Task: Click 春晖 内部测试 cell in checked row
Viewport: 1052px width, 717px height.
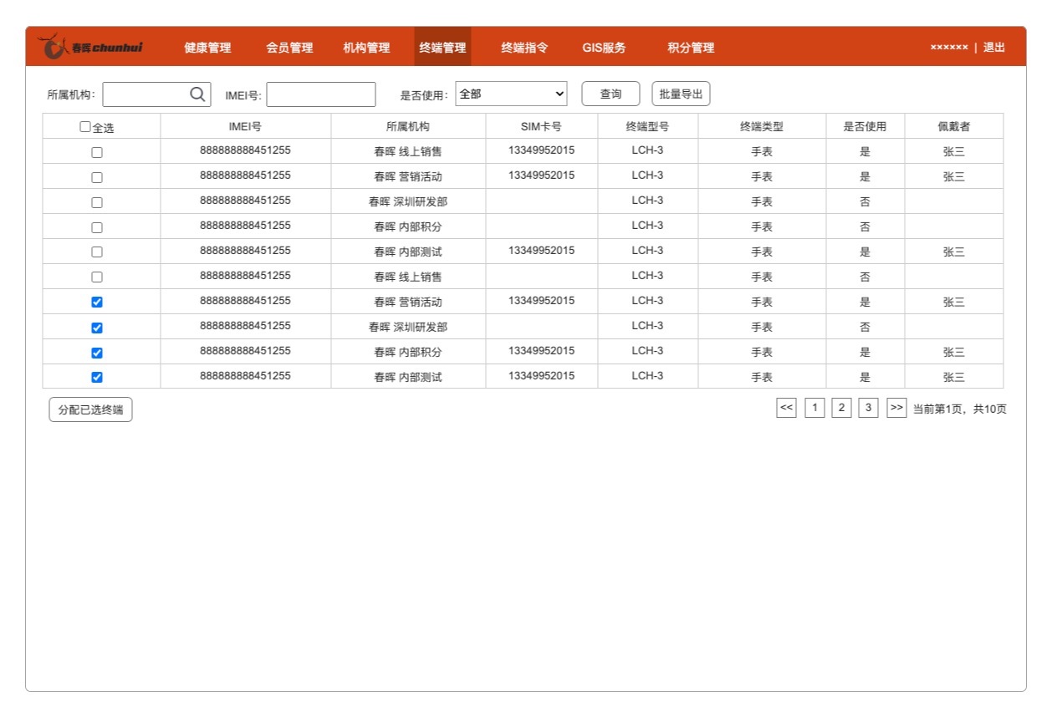Action: (x=408, y=378)
